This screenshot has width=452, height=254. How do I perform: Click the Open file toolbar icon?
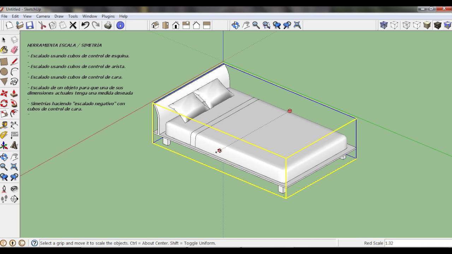coord(20,25)
